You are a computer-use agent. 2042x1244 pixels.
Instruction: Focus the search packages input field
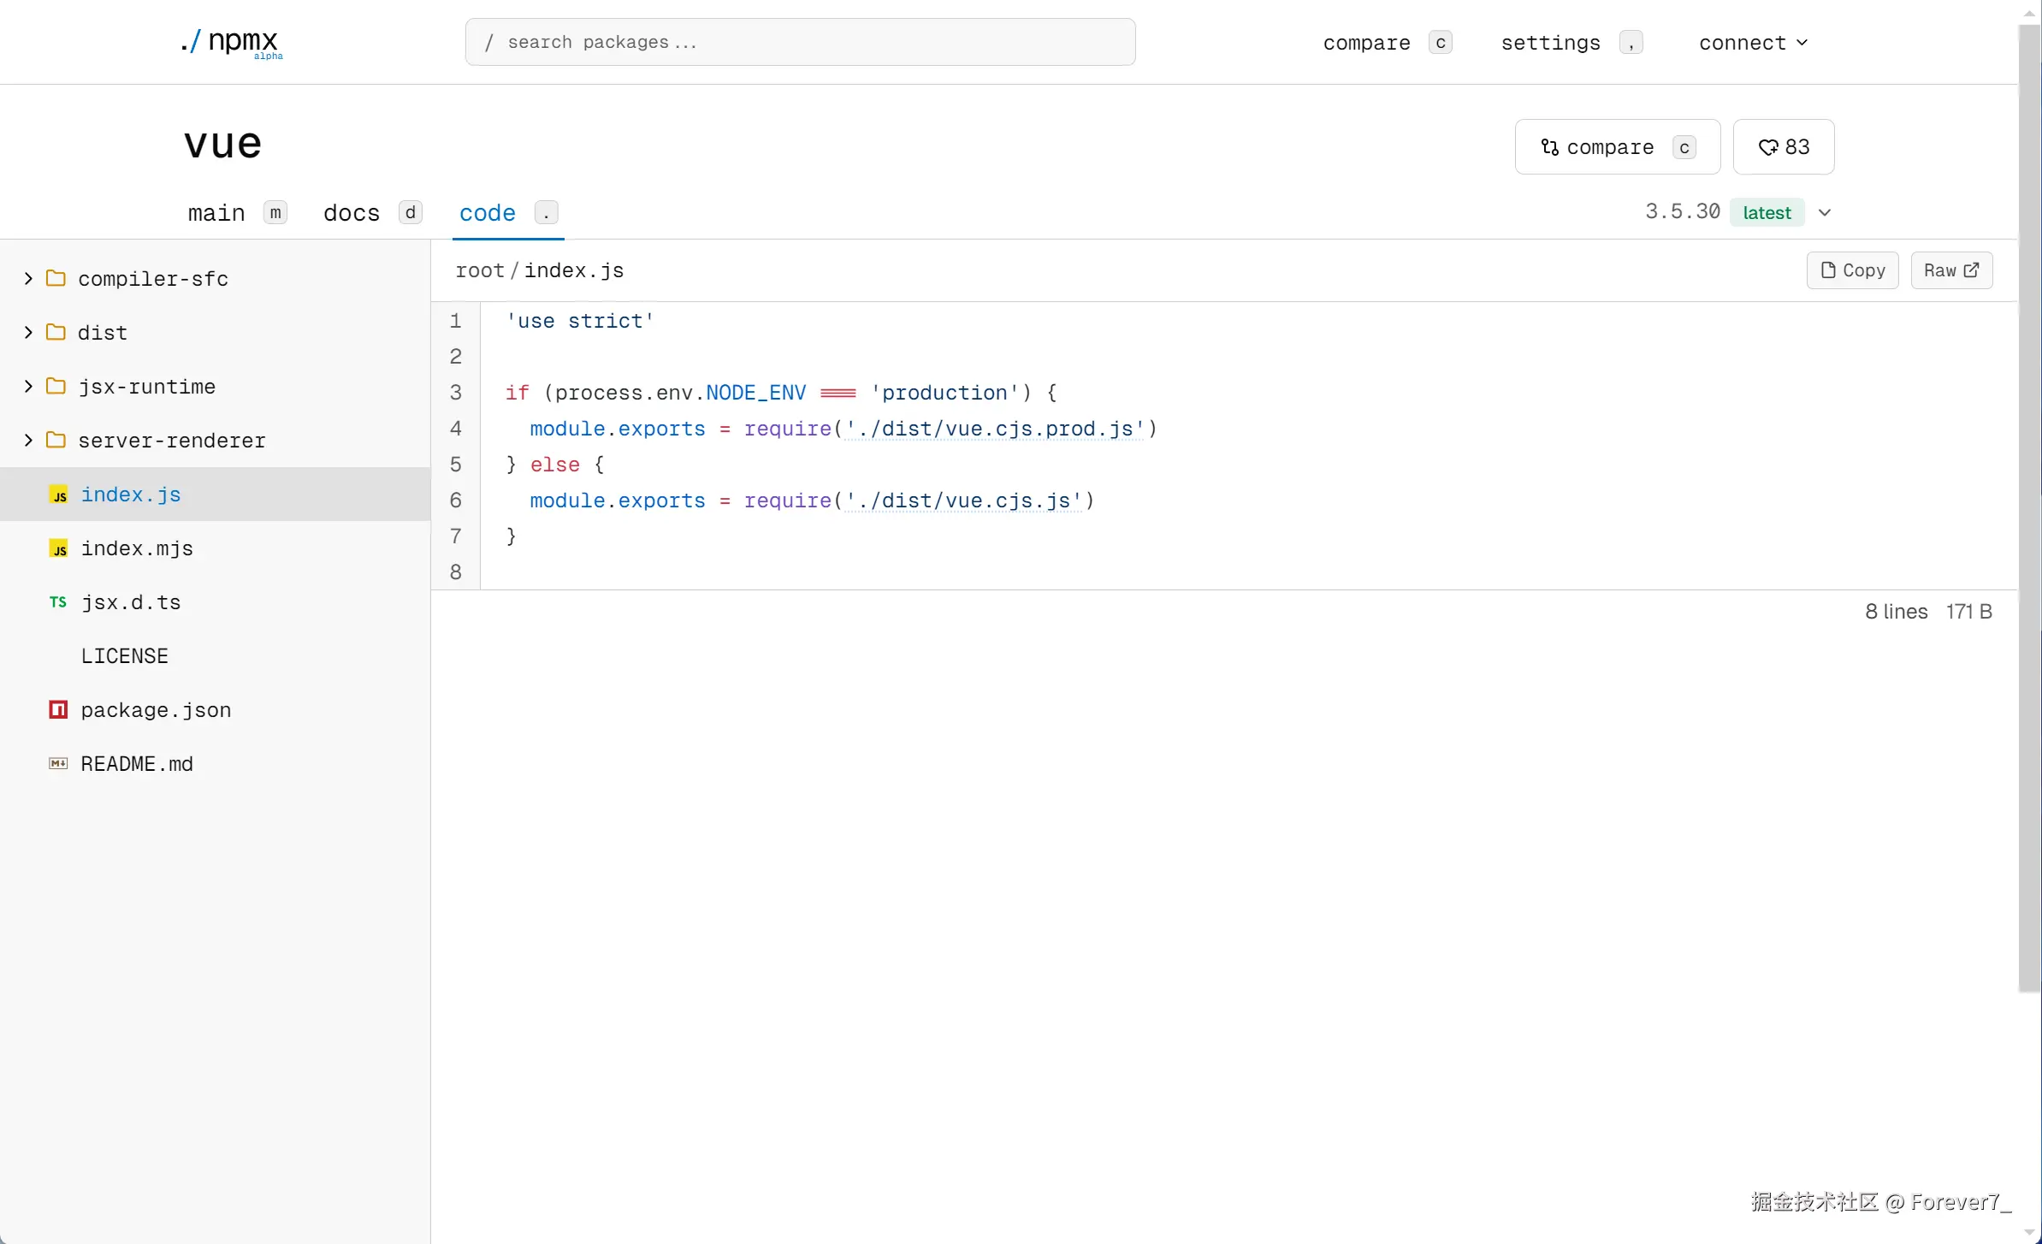point(800,42)
